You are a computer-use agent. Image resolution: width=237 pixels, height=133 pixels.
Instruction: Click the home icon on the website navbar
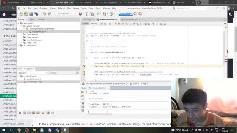[x=4, y=14]
